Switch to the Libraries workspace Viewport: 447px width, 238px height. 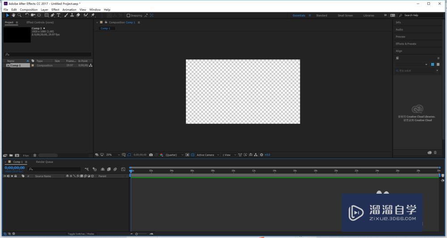click(369, 15)
